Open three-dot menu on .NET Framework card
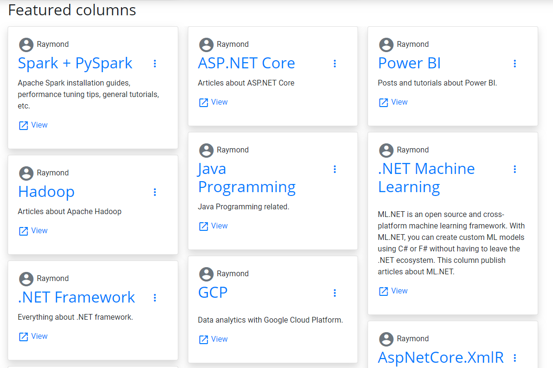The height and width of the screenshot is (368, 553). [x=155, y=298]
